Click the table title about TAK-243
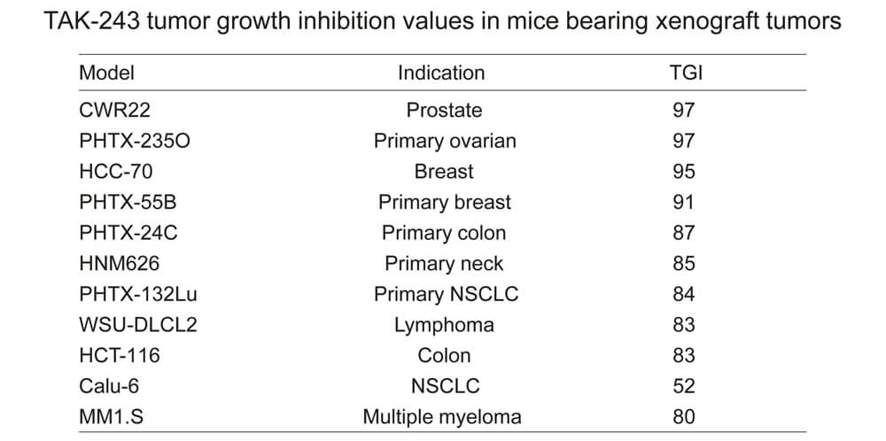The width and height of the screenshot is (886, 441). pos(443,22)
